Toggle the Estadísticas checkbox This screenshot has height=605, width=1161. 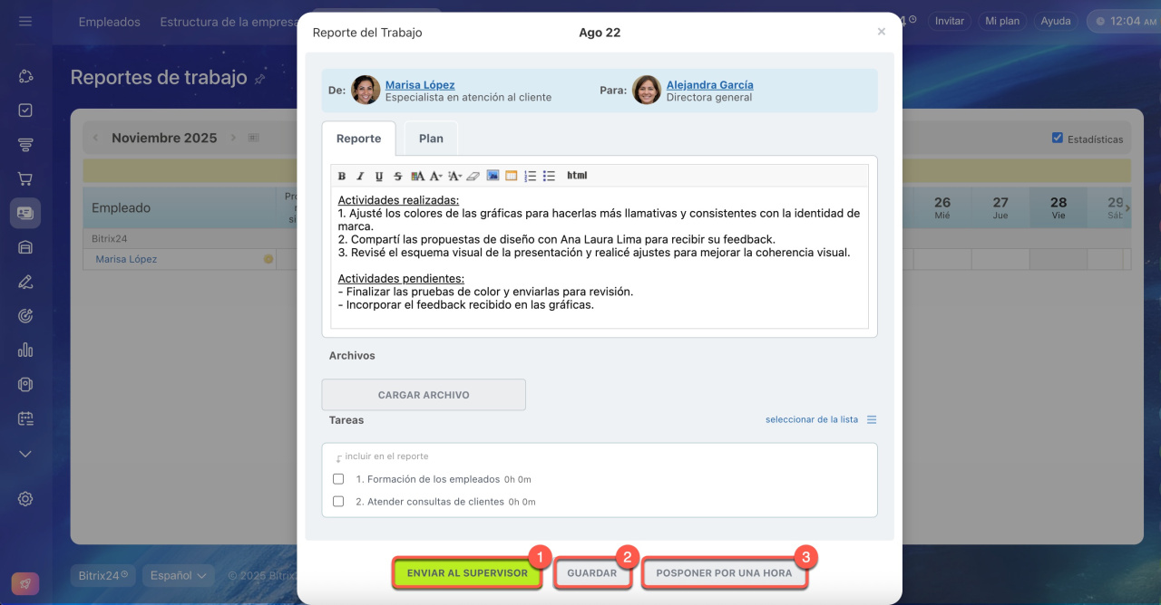1057,139
